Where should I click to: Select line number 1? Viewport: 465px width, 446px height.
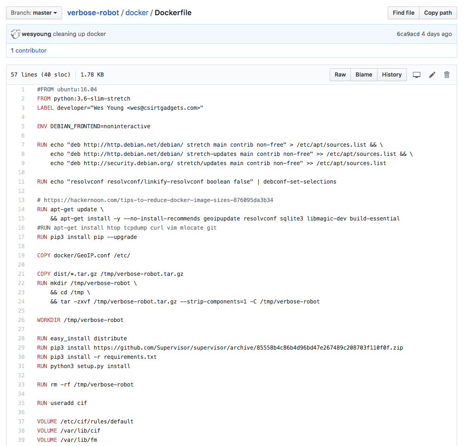click(23, 89)
